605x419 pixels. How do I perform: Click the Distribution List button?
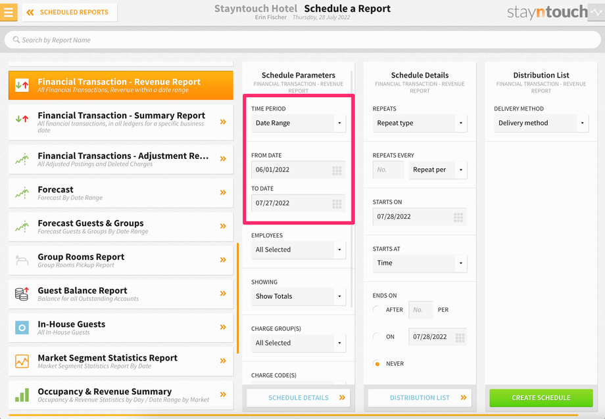420,398
